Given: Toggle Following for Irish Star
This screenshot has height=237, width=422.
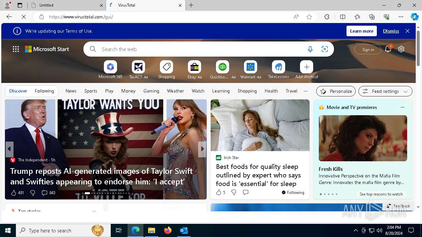Looking at the screenshot, I should click(293, 193).
